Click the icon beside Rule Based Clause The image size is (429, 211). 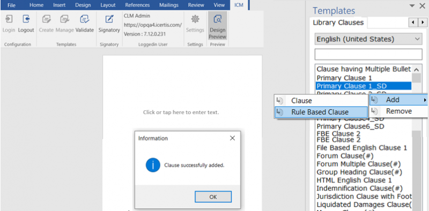tap(279, 112)
